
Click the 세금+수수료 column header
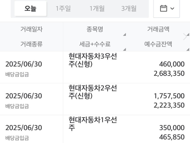click(95, 44)
